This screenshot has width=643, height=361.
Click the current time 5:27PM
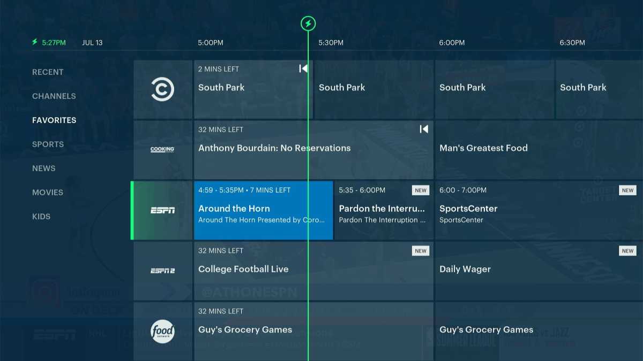54,43
